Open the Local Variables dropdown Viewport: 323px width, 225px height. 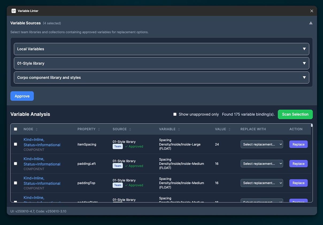pyautogui.click(x=304, y=49)
